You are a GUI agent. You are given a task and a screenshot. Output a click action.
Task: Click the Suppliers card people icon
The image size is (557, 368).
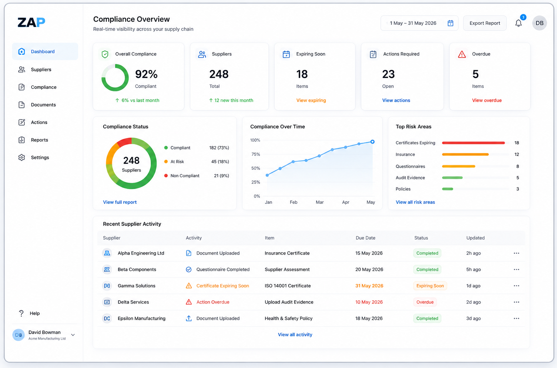click(x=202, y=54)
